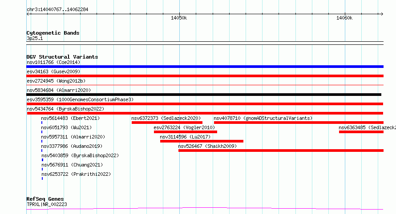Click the ruler's right arrow end
This screenshot has height=214, width=396.
tap(382, 14)
